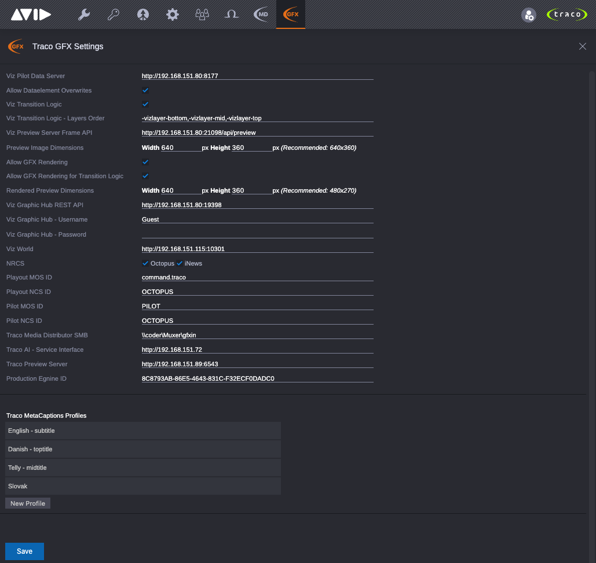Open the user groups icon

tap(202, 14)
